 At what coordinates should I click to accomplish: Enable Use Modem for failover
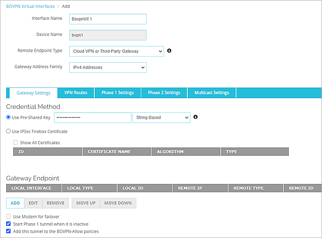tap(8, 217)
